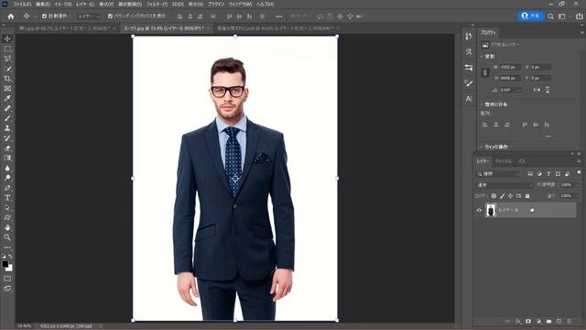The height and width of the screenshot is (330, 586).
Task: Create new group folder in the Layers panel
Action: (x=548, y=321)
